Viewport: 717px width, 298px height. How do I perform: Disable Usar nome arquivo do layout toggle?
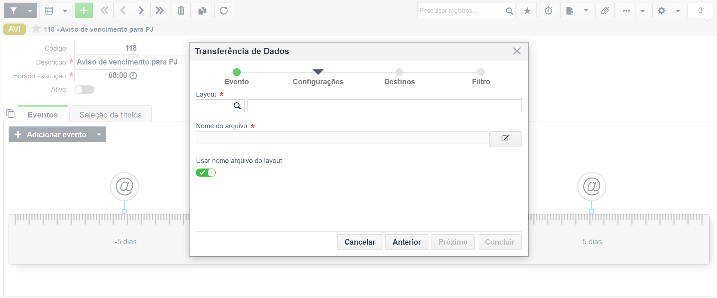(206, 173)
